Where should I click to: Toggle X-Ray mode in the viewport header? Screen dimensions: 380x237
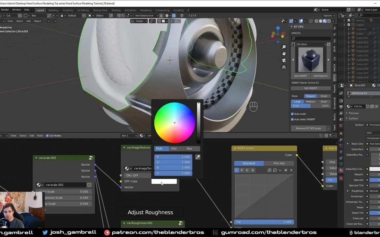(x=310, y=21)
